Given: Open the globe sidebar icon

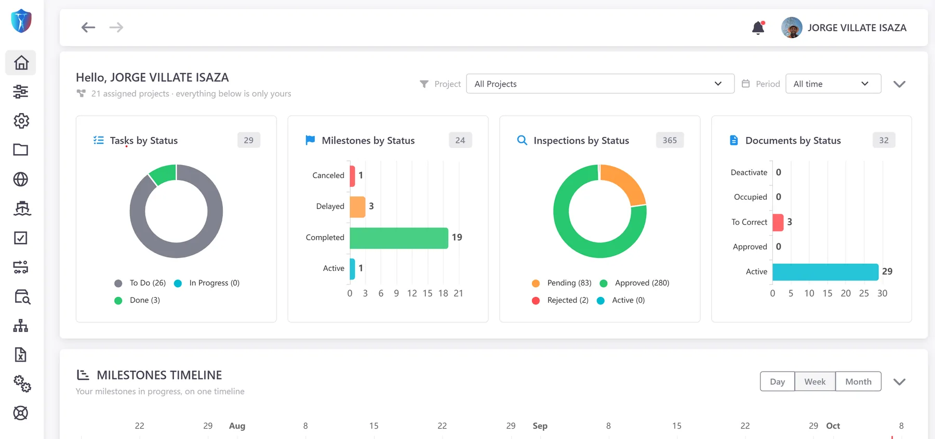Looking at the screenshot, I should pyautogui.click(x=21, y=179).
